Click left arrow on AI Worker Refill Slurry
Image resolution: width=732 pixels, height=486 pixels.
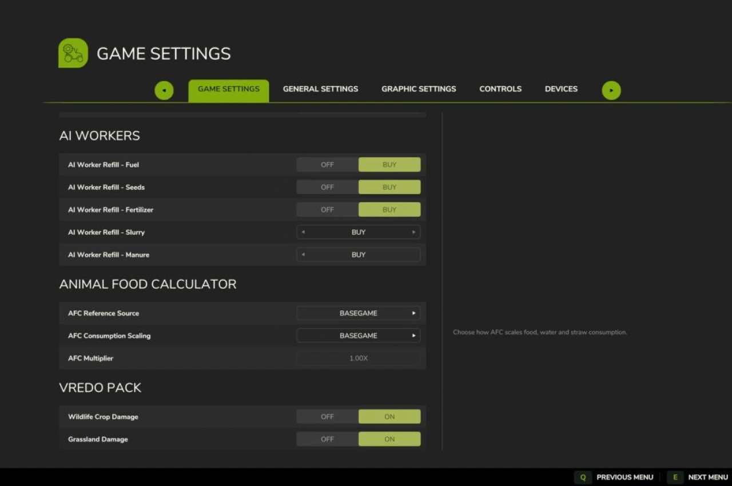pyautogui.click(x=303, y=232)
